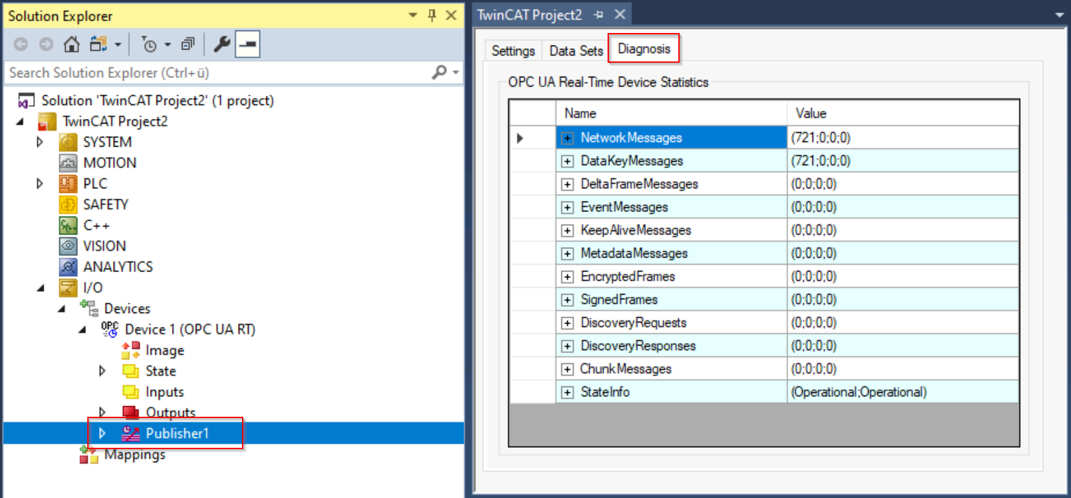This screenshot has width=1071, height=498.
Task: Select the ANALYTICS node icon
Action: click(68, 267)
